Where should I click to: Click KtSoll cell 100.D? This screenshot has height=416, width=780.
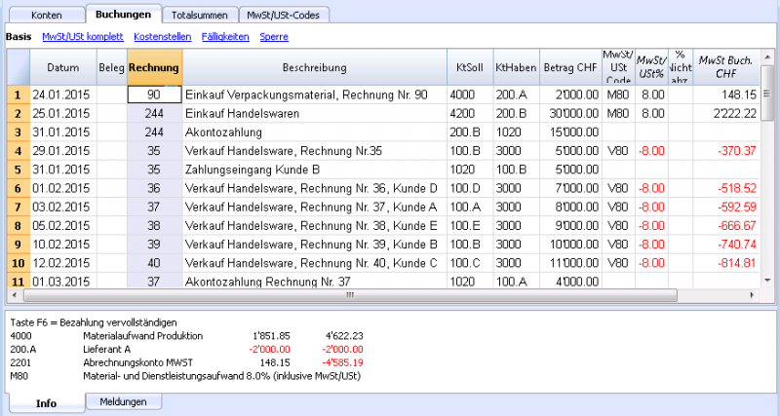click(x=470, y=188)
